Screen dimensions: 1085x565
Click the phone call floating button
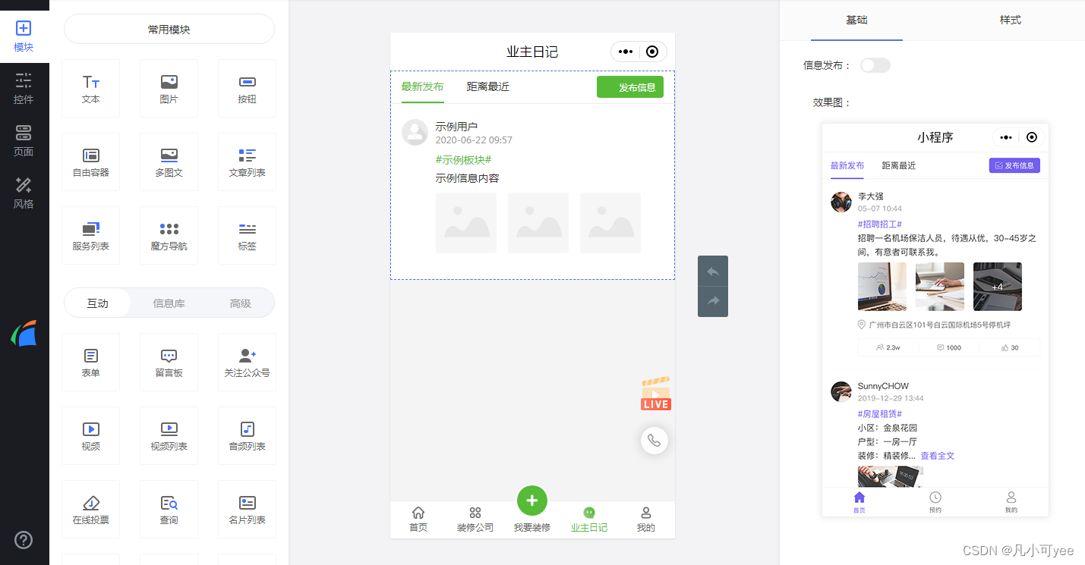tap(654, 441)
